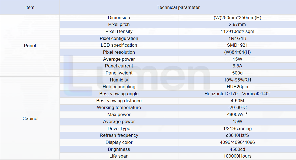
Task: Click the 2.97mm pixel pitch value
Action: 237,25
